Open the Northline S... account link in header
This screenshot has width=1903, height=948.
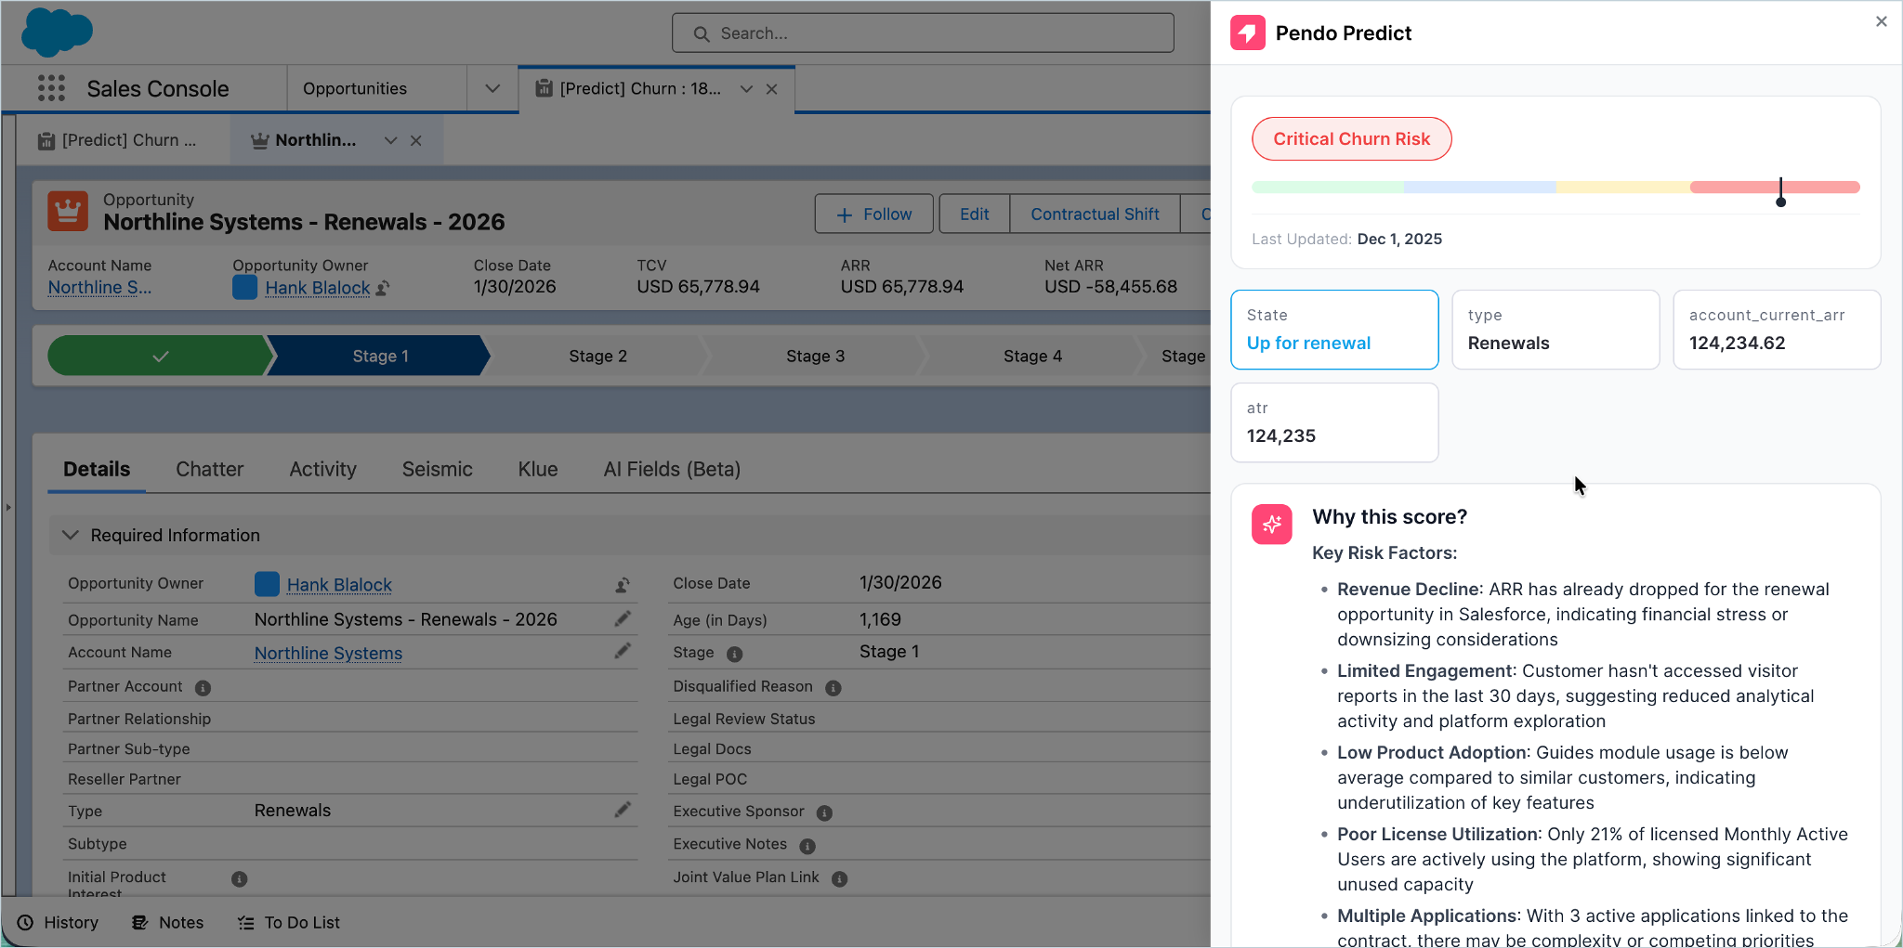click(x=99, y=288)
